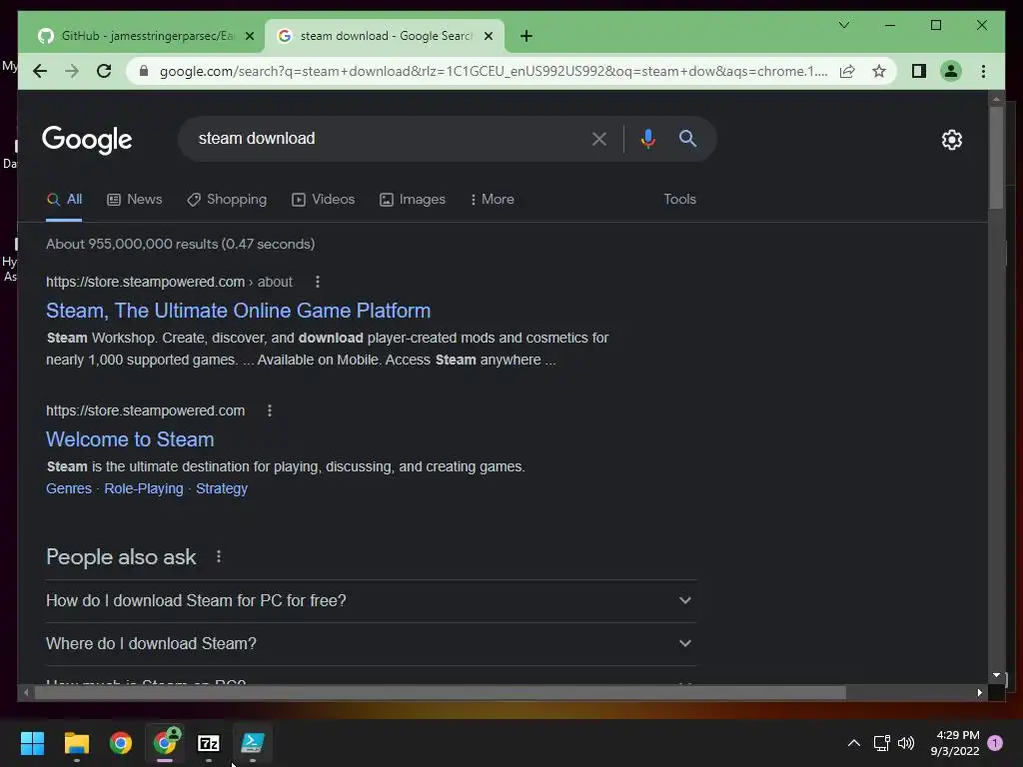Screen dimensions: 1023x767
Task: Expand Where do I download Steam question
Action: (x=371, y=644)
